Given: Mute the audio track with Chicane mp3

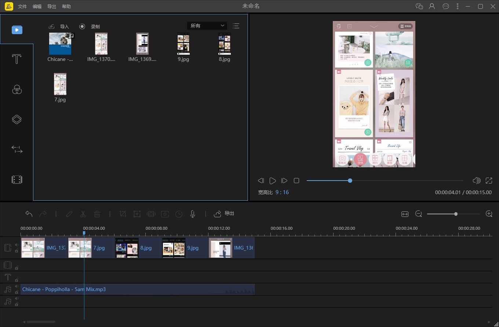Looking at the screenshot, I should (x=17, y=287).
